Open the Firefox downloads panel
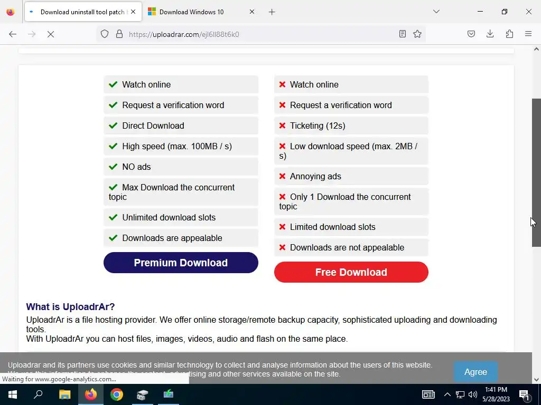 pos(490,34)
